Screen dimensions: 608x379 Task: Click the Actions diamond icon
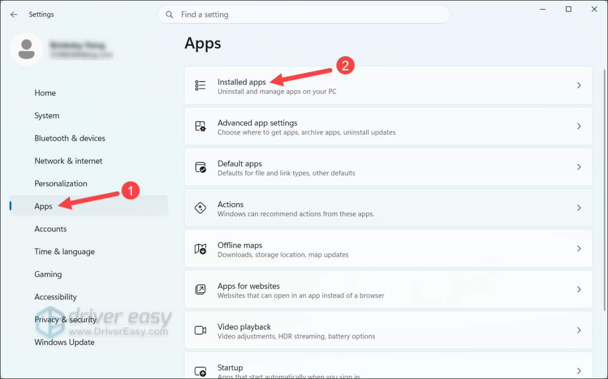pos(200,208)
